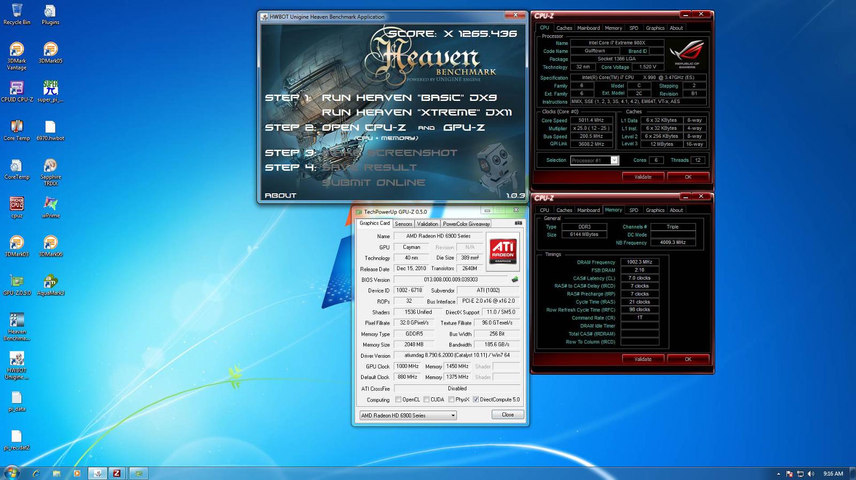Click Run Heaven "Xtreme" DX11

pyautogui.click(x=417, y=113)
